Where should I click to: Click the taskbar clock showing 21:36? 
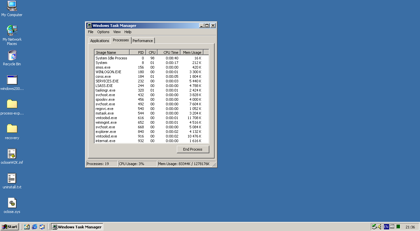click(x=410, y=227)
